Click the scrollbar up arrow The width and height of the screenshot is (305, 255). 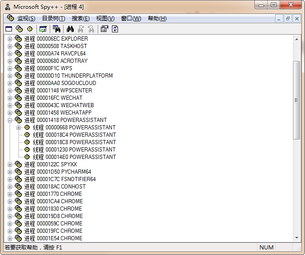[297, 39]
